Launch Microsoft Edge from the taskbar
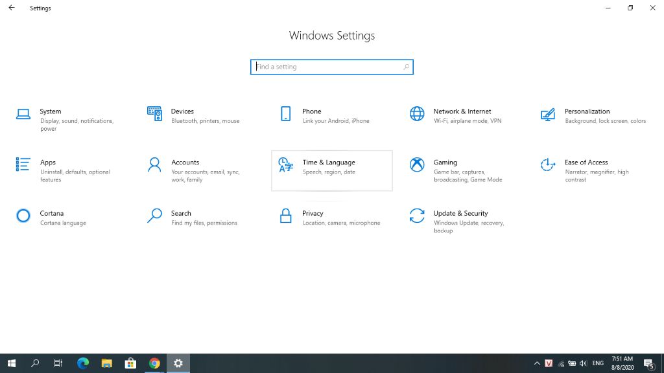Viewport: 664px width, 373px height. point(83,363)
